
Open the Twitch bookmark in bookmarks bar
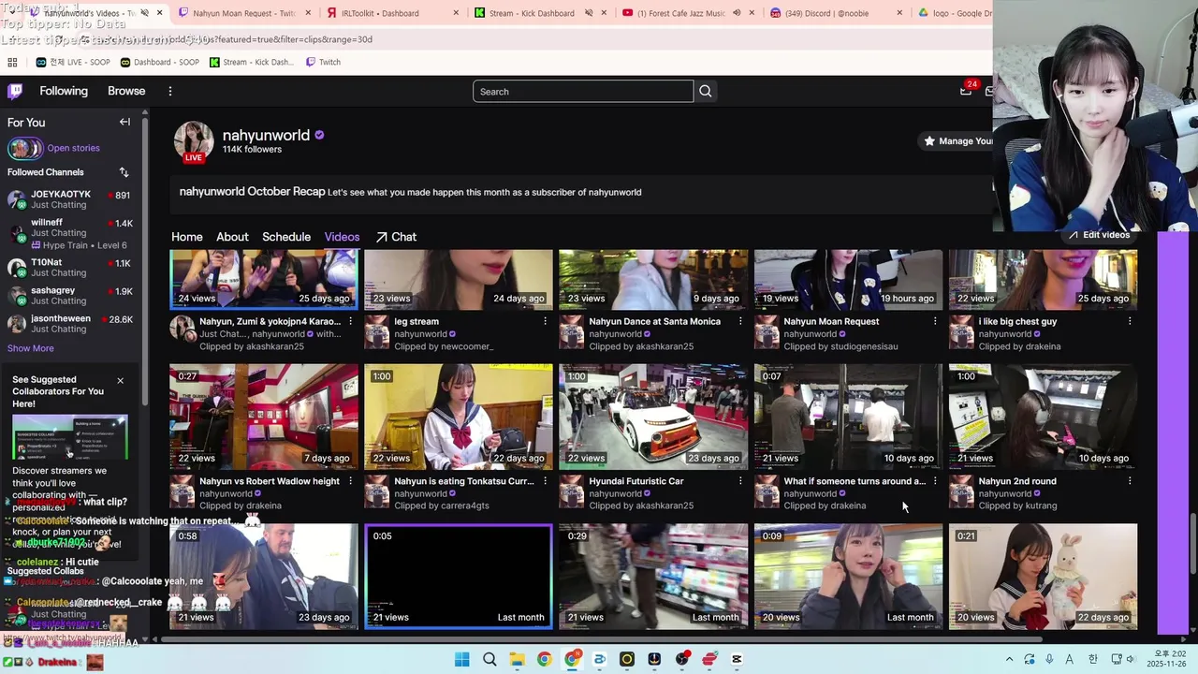(323, 62)
